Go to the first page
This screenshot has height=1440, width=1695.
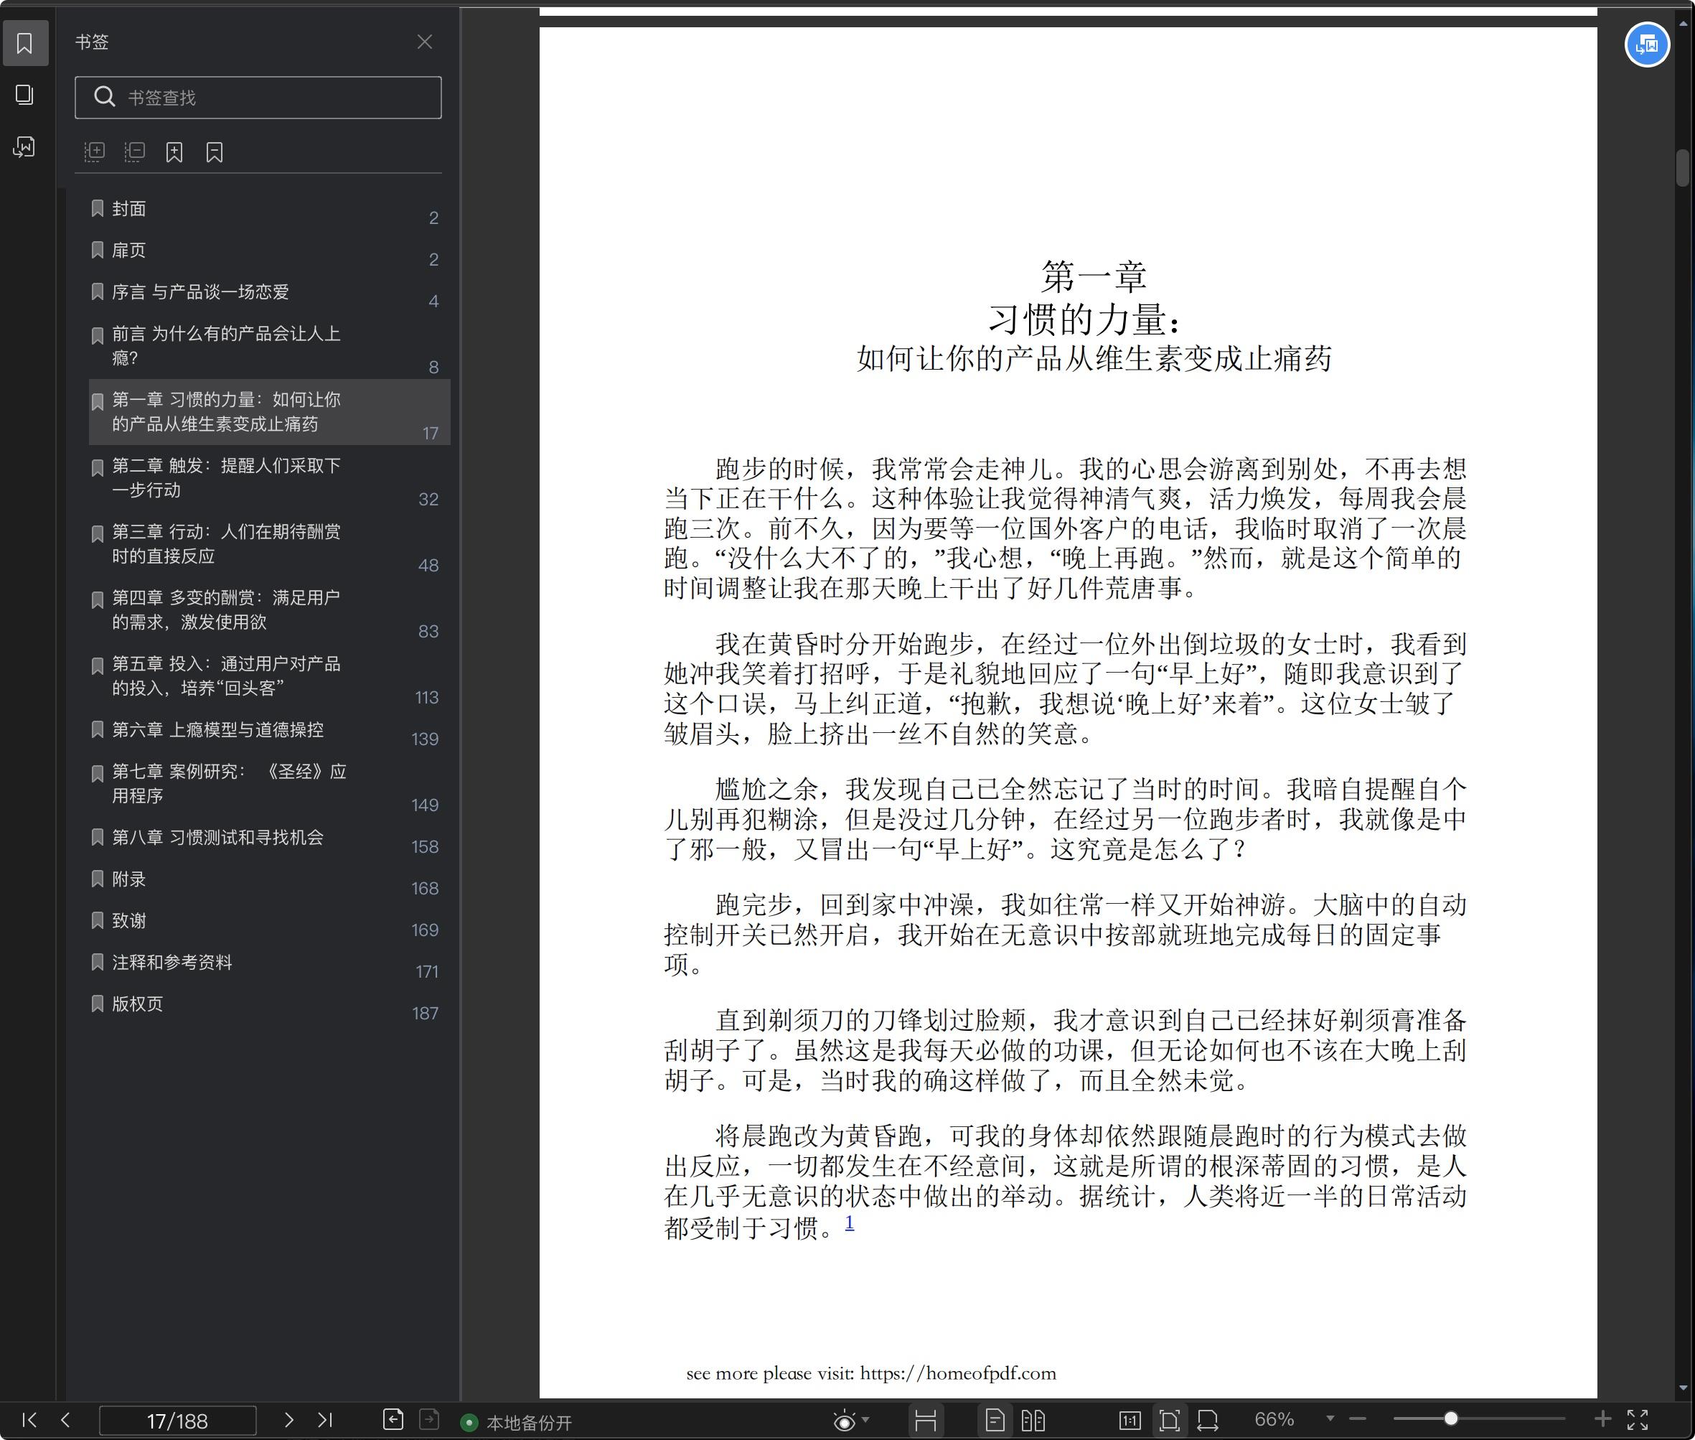tap(29, 1421)
